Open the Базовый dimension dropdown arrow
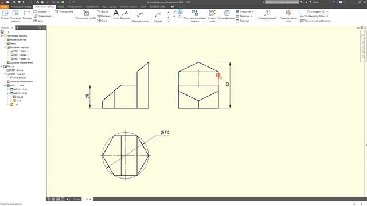Image resolution: width=367 pixels, height=206 pixels. click(49, 11)
